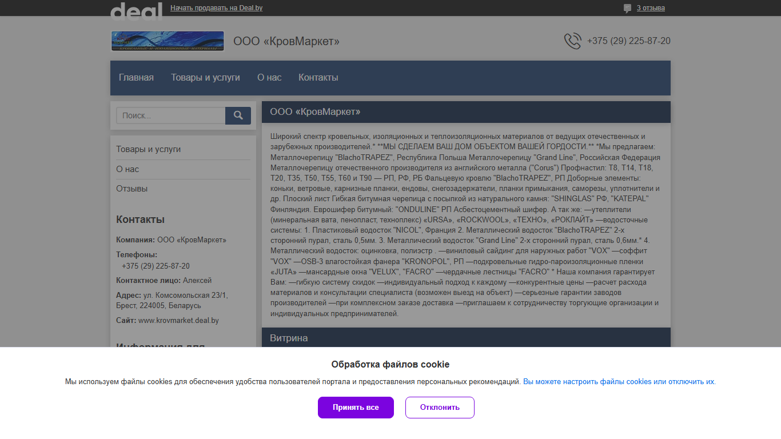Click the contact person name Алексей
This screenshot has height=439, width=781.
197,281
